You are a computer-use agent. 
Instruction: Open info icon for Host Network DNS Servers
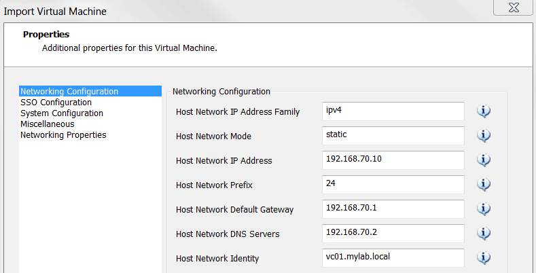coord(484,234)
